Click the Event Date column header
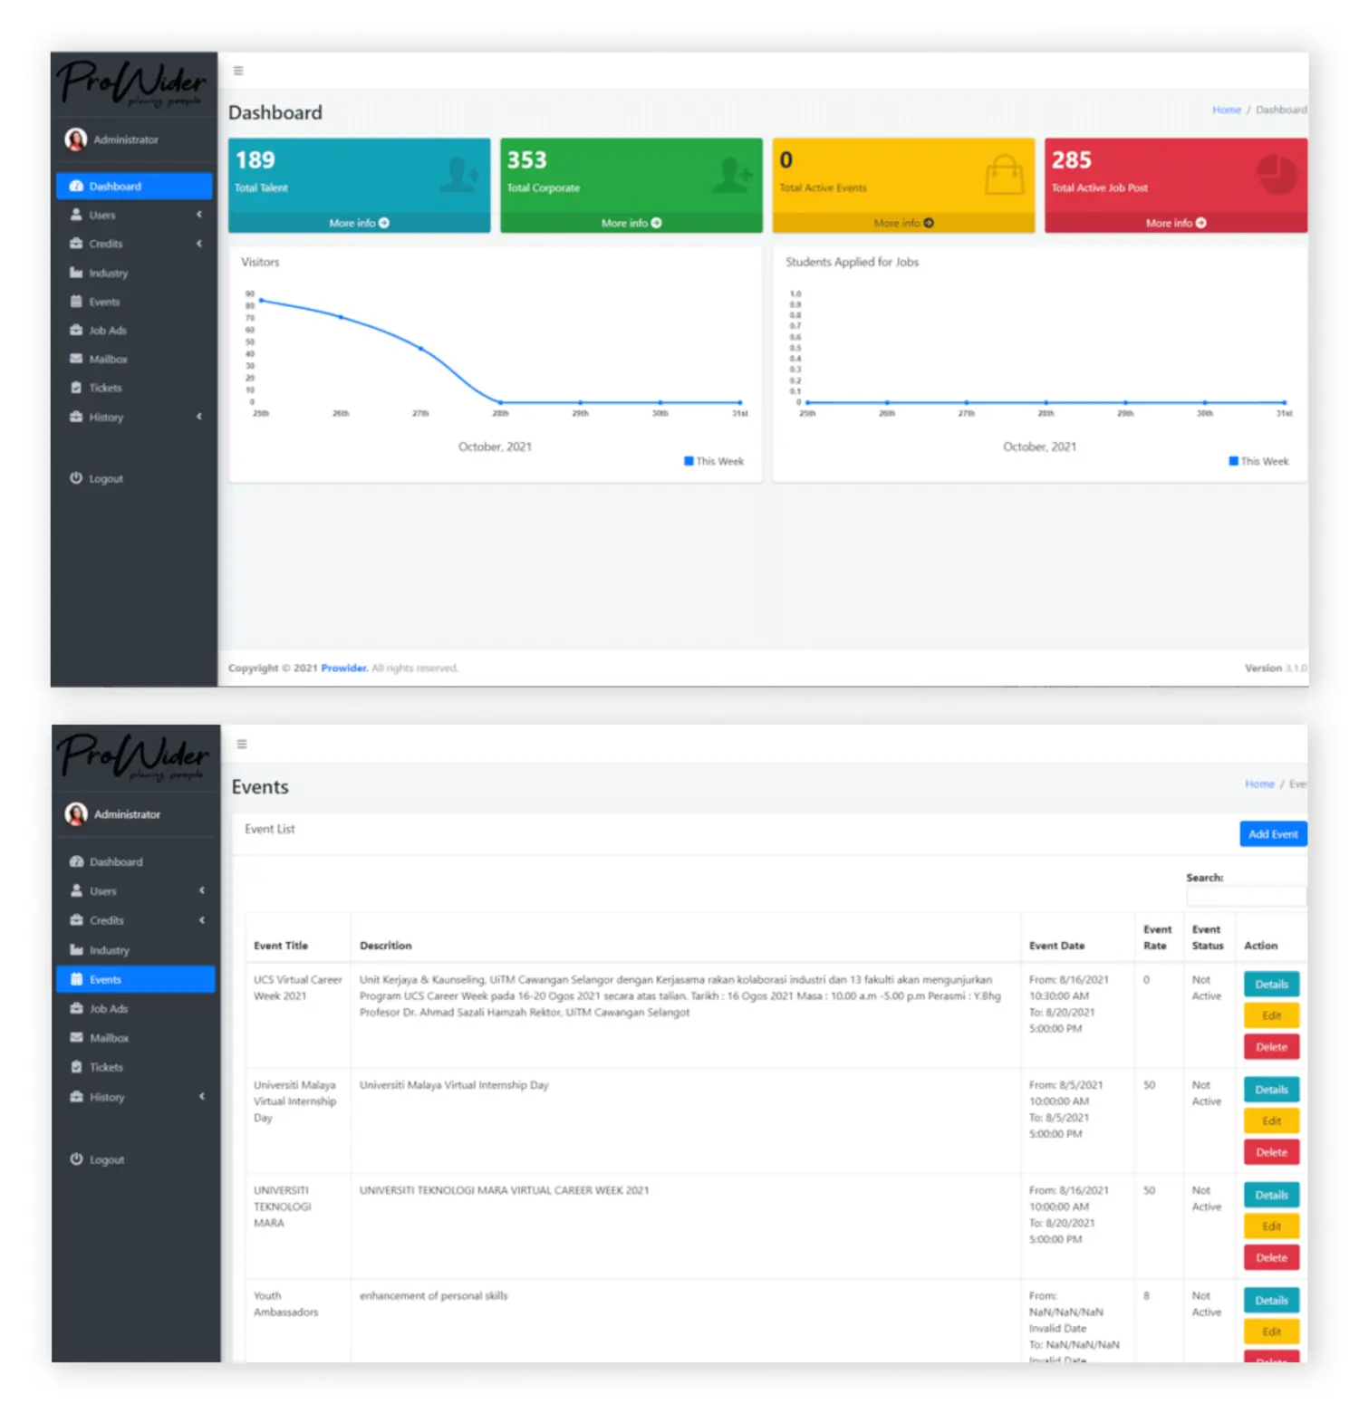Viewport: 1359px width, 1423px height. pos(1056,946)
